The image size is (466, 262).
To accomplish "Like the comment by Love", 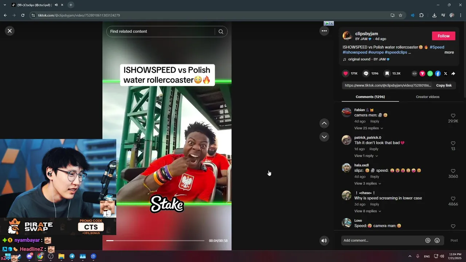I will coord(453,226).
